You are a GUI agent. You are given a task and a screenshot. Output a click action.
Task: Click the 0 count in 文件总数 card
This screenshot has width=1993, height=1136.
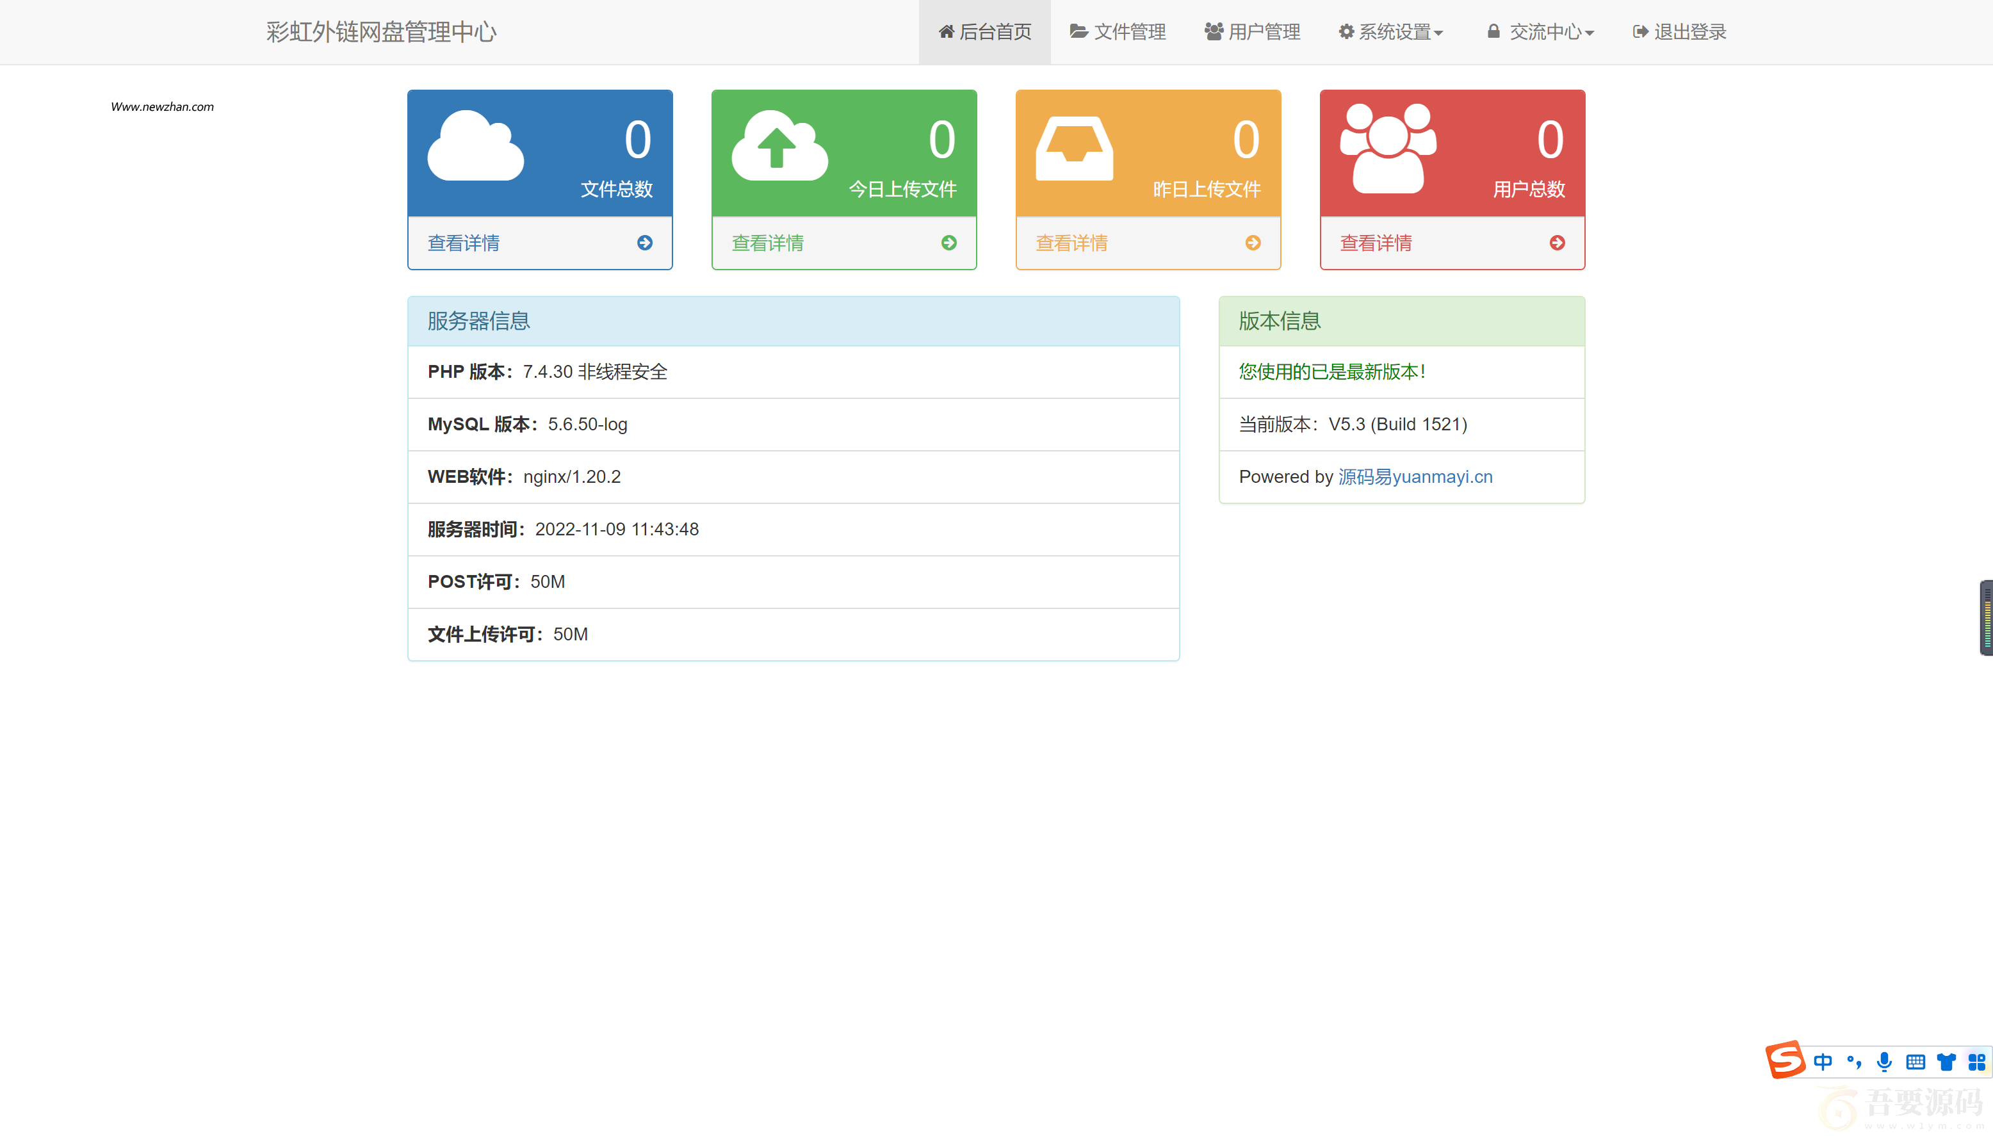(x=638, y=140)
